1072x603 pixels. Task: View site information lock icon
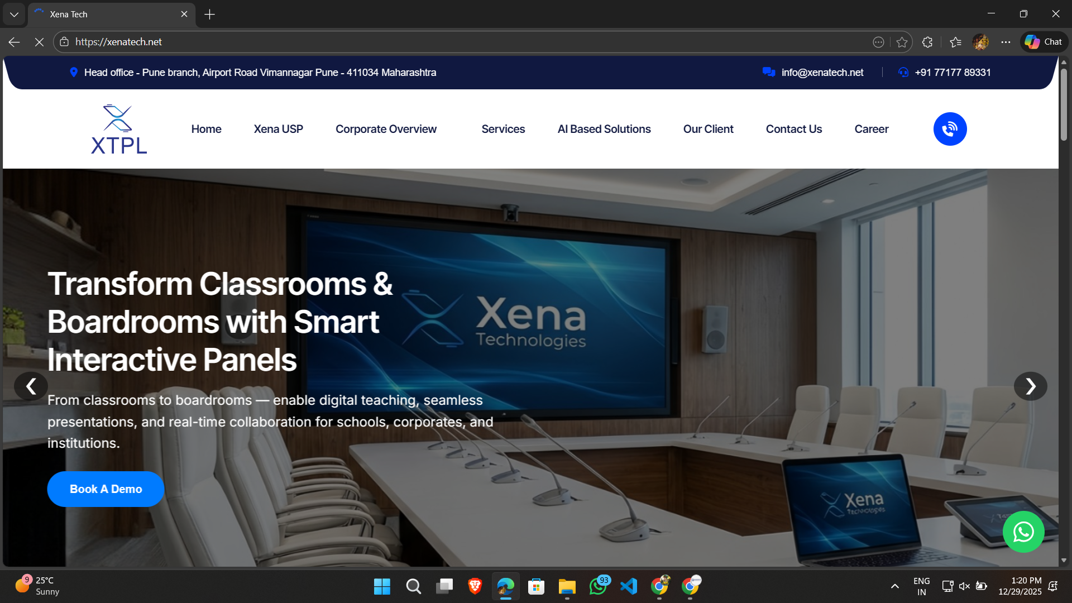(x=64, y=42)
